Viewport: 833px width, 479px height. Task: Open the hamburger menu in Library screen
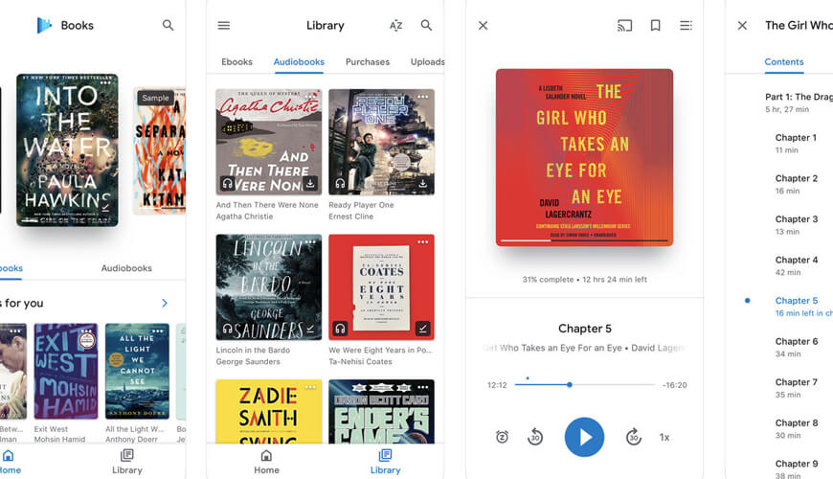[x=224, y=25]
